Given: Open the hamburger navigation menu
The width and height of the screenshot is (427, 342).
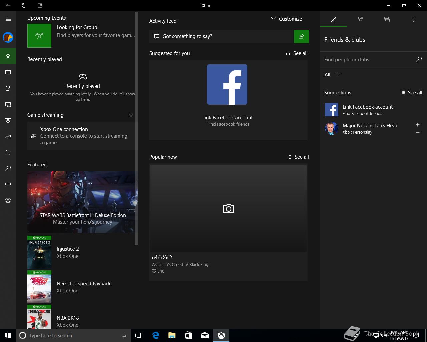Looking at the screenshot, I should point(8,19).
